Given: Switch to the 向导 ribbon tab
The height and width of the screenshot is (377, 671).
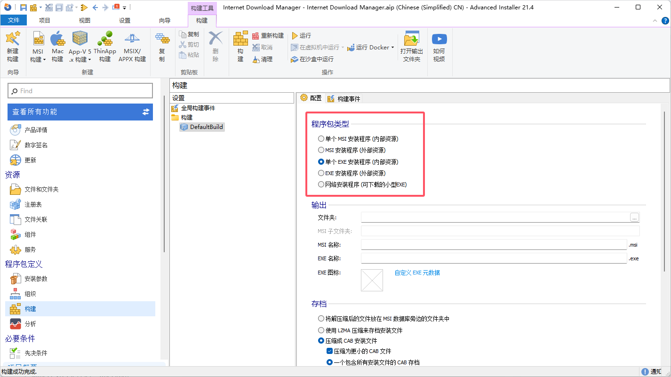Looking at the screenshot, I should tap(165, 20).
